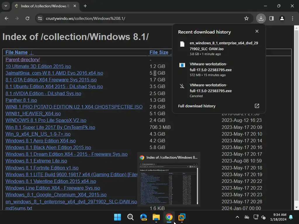
Task: Toggle the downloads toolbar button
Action: tap(261, 18)
